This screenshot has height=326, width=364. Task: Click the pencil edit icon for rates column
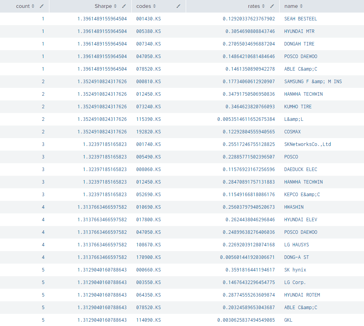[x=272, y=6]
